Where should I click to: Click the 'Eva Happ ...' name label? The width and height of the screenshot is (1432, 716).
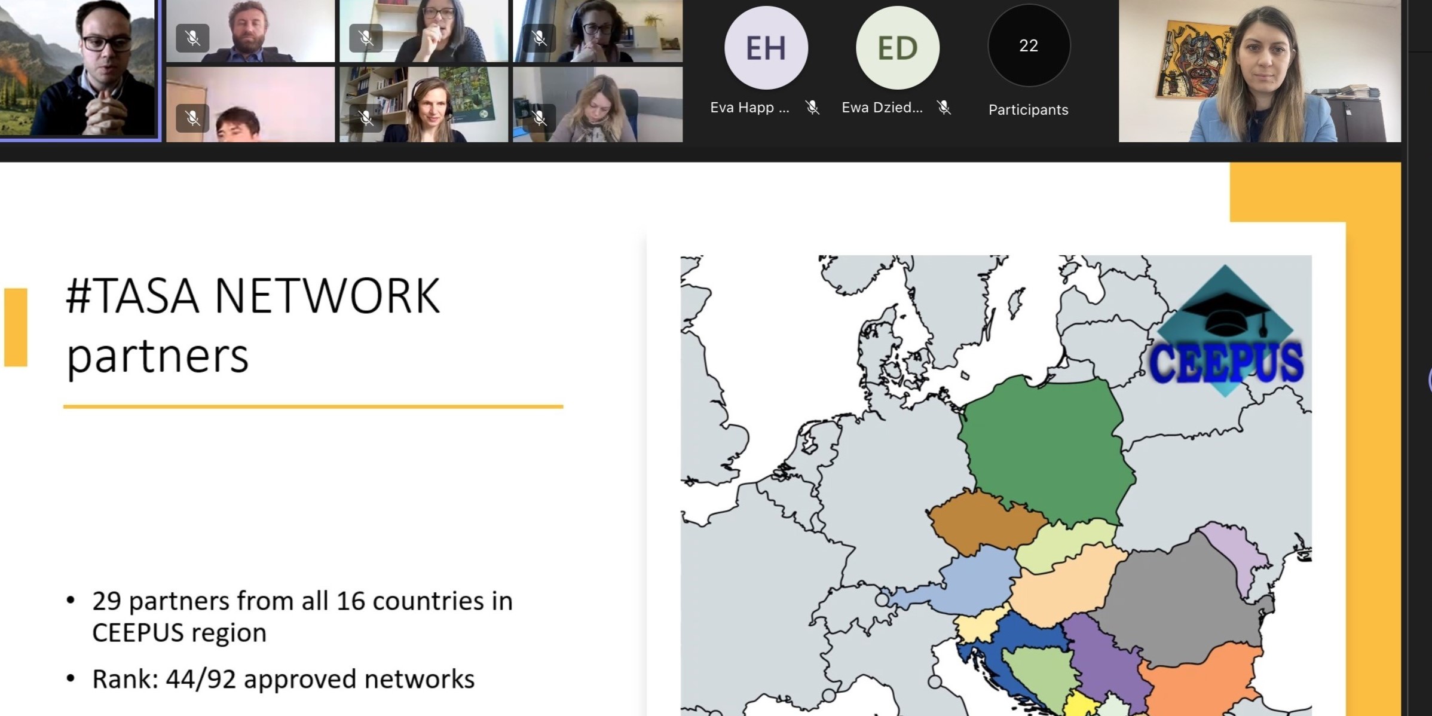point(749,108)
